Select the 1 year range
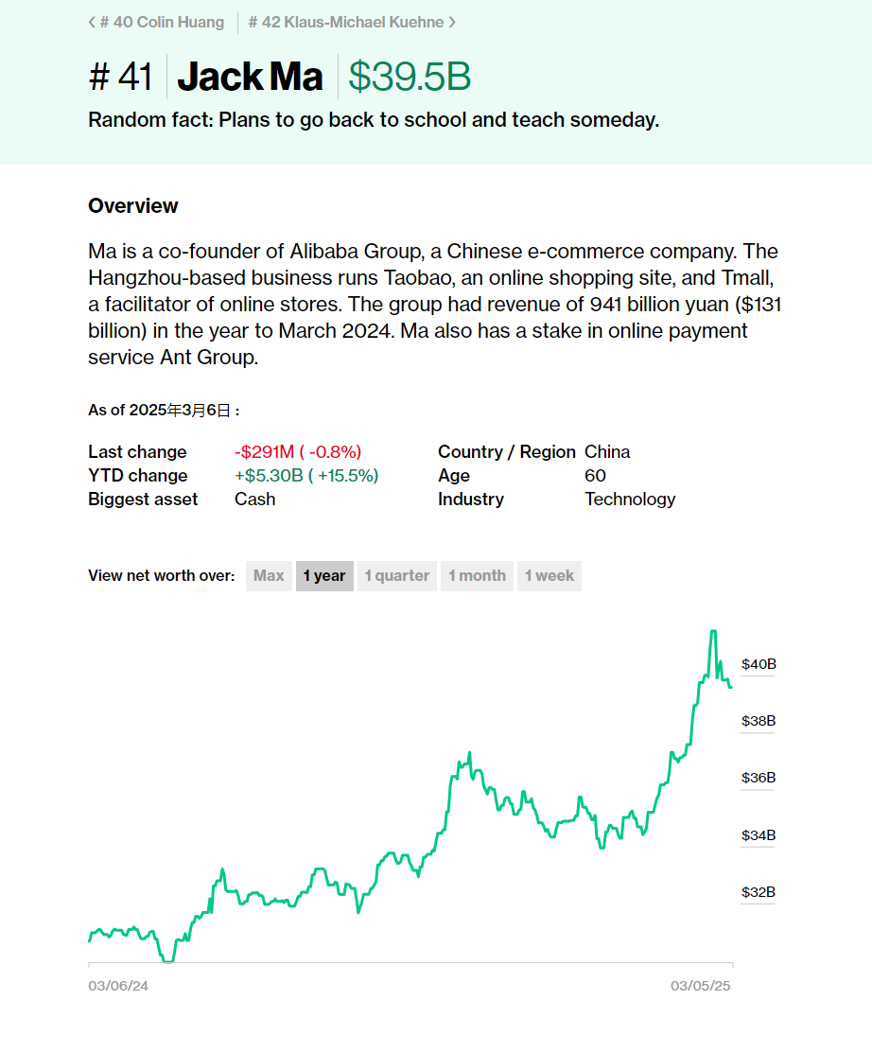The height and width of the screenshot is (1053, 872). click(324, 575)
